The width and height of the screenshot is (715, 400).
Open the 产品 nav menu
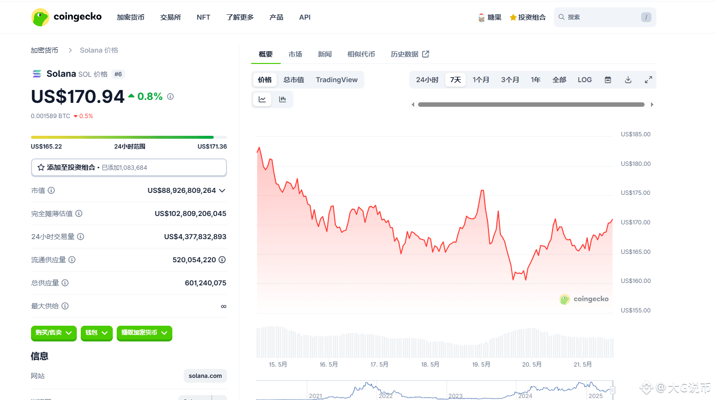276,17
